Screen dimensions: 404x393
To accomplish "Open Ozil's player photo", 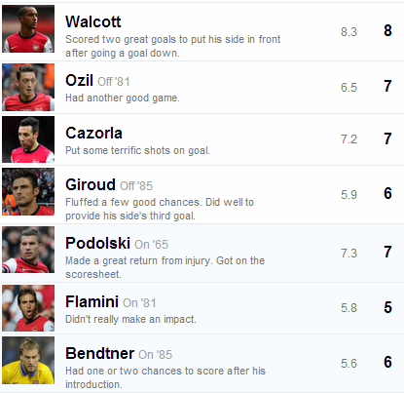I will [x=28, y=87].
